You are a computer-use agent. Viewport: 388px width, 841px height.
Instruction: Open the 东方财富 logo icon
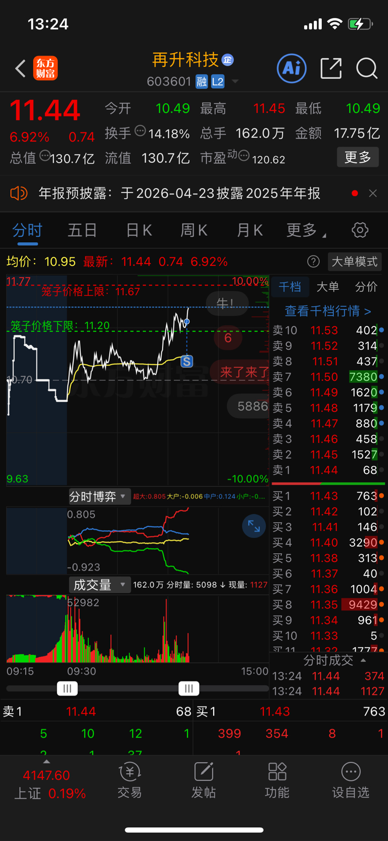[x=45, y=68]
